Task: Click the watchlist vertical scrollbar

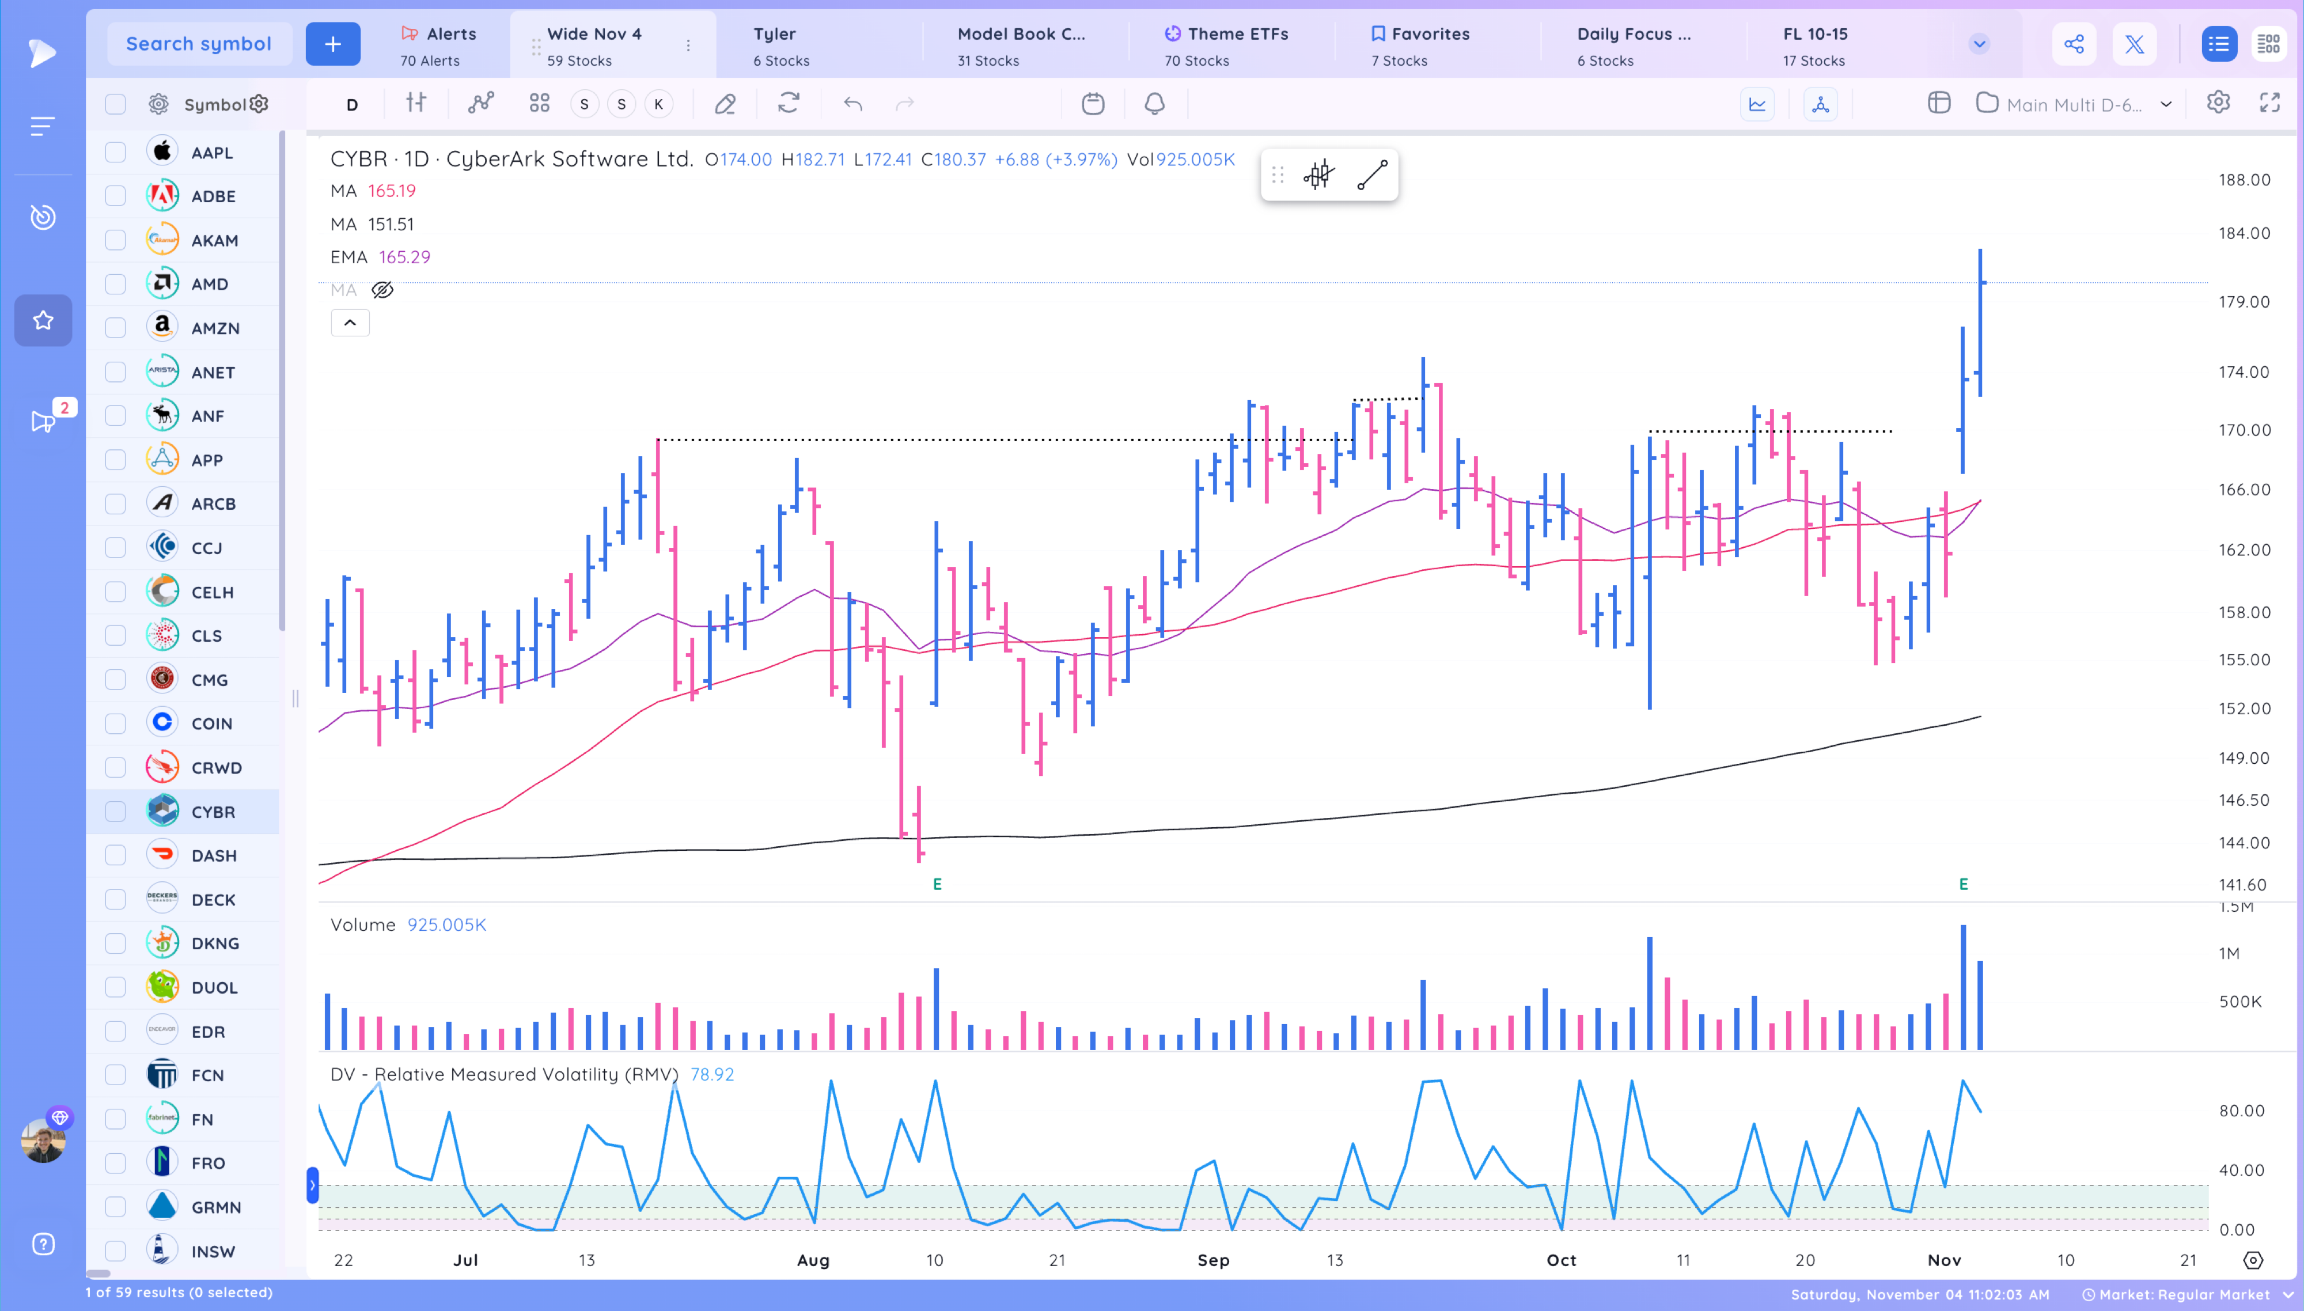Action: [282, 381]
